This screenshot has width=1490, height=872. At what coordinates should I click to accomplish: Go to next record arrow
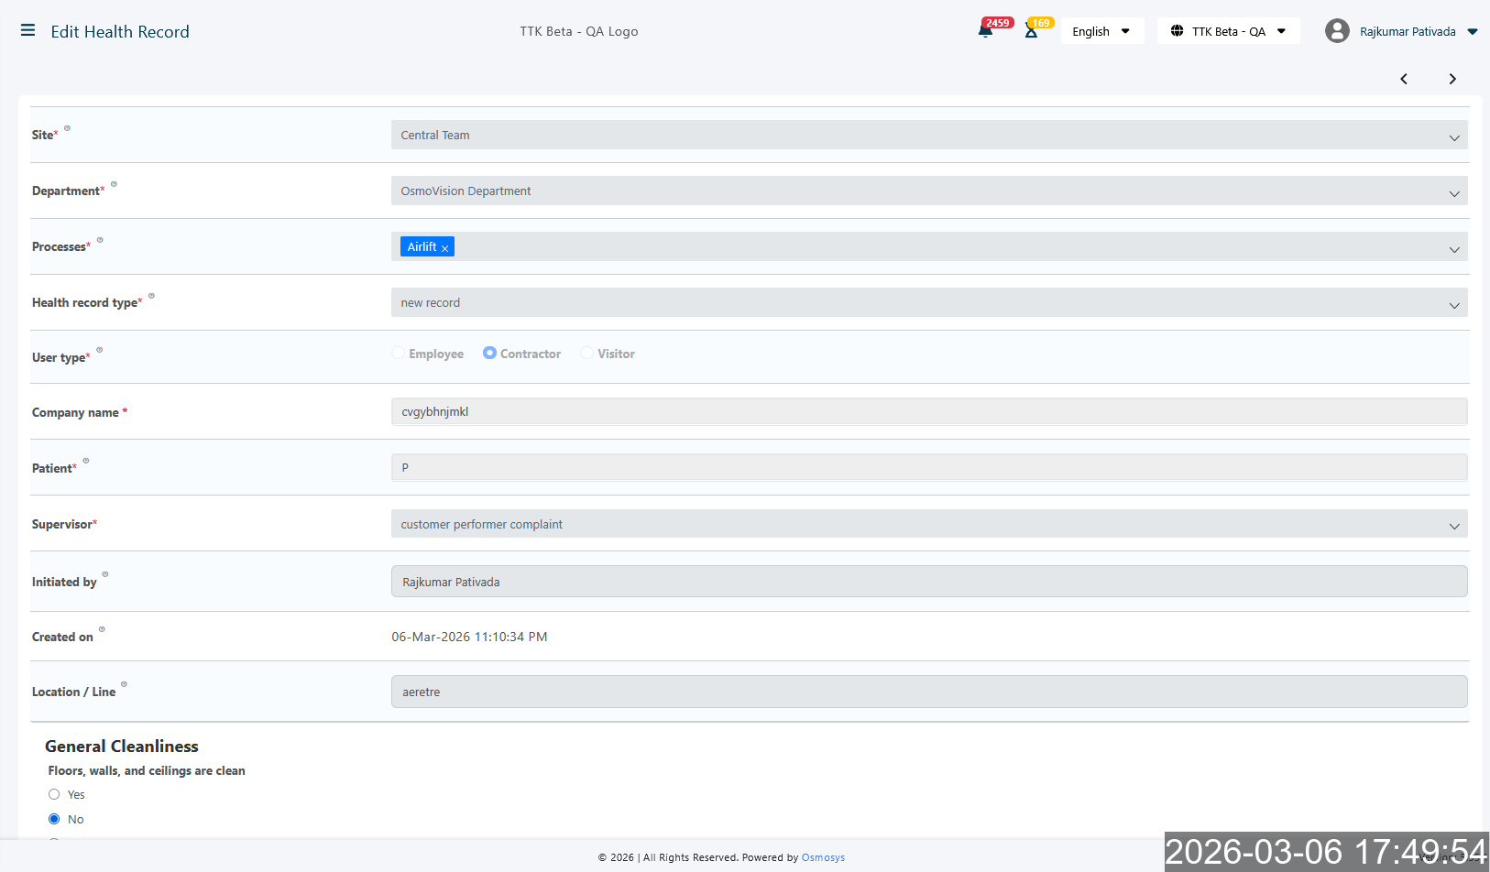click(x=1452, y=79)
